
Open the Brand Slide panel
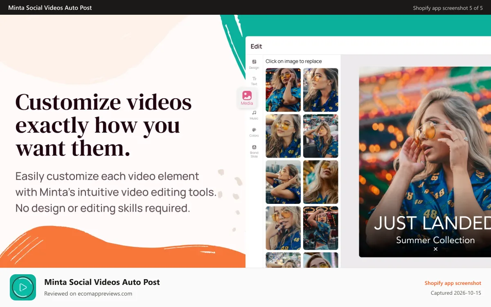254,151
